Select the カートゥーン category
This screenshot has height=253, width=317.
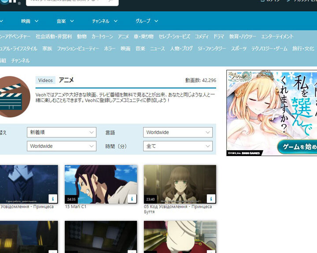coord(102,37)
